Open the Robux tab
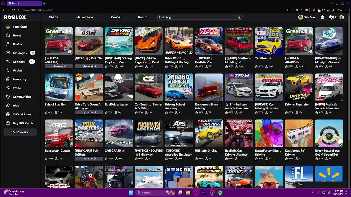This screenshot has width=351, height=197. [x=142, y=17]
